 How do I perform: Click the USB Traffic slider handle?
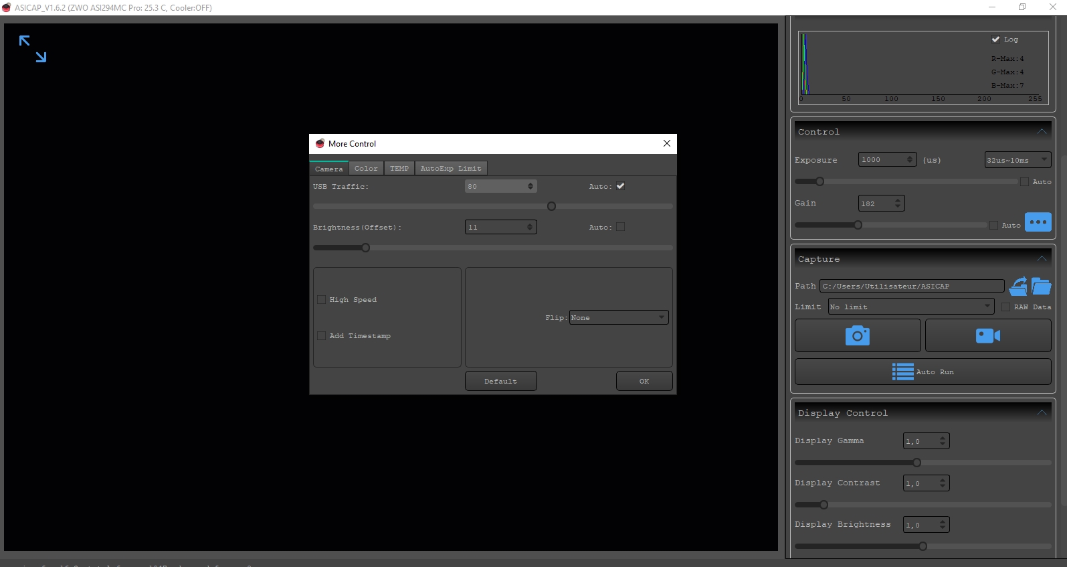tap(552, 206)
